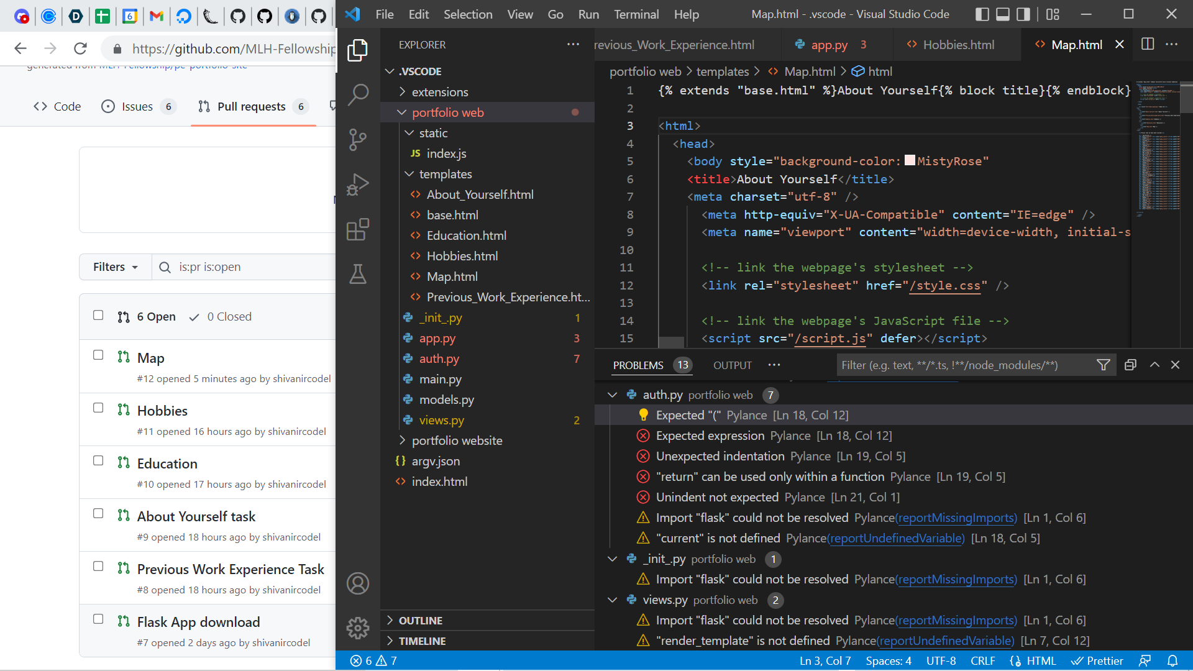Viewport: 1193px width, 671px height.
Task: Tick the Hobbies pull request checkbox
Action: (98, 408)
